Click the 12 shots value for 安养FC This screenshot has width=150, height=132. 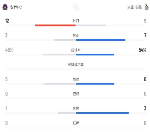tap(7, 21)
